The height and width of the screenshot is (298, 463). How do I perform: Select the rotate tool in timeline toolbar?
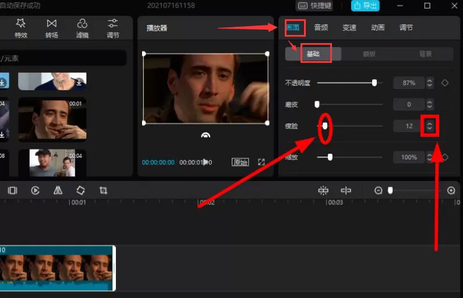pyautogui.click(x=80, y=190)
